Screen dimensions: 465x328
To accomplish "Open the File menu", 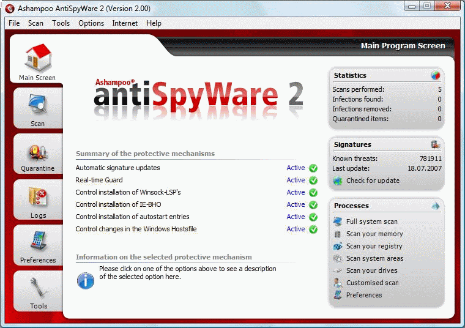I will click(14, 23).
